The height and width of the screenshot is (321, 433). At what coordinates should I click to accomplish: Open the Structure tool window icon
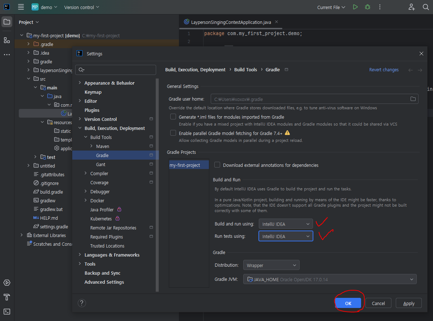click(x=7, y=41)
